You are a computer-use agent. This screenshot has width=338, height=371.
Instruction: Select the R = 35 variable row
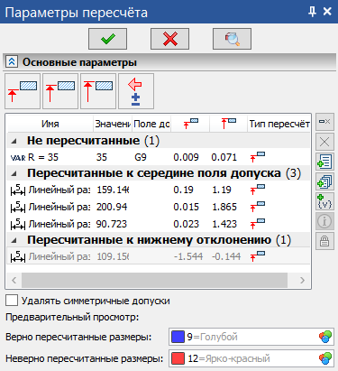pyautogui.click(x=159, y=157)
